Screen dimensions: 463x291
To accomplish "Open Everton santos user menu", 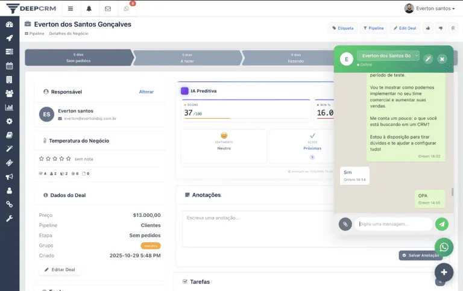I will 429,8.
